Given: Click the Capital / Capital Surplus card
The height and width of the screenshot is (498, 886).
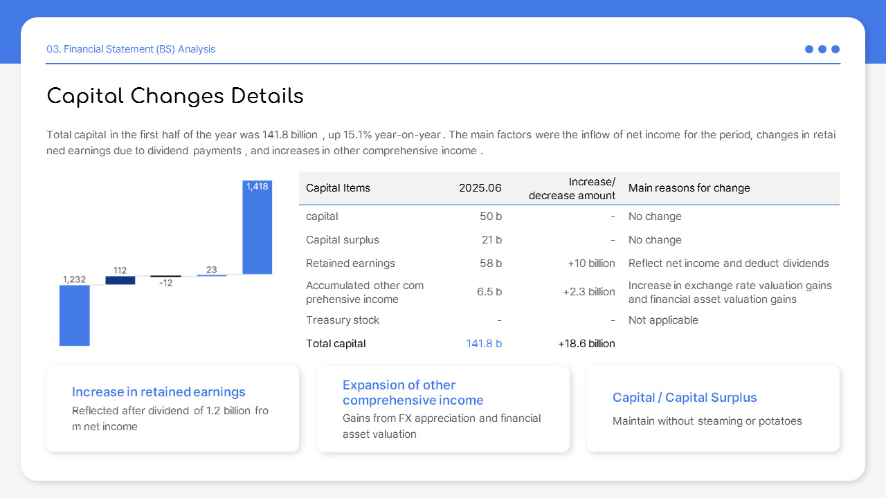Looking at the screenshot, I should (x=713, y=408).
